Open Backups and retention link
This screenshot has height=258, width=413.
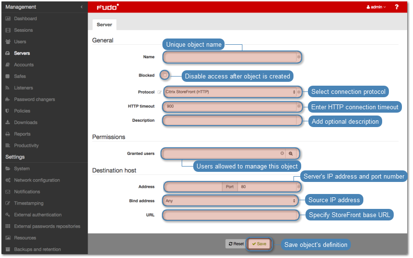pyautogui.click(x=38, y=249)
